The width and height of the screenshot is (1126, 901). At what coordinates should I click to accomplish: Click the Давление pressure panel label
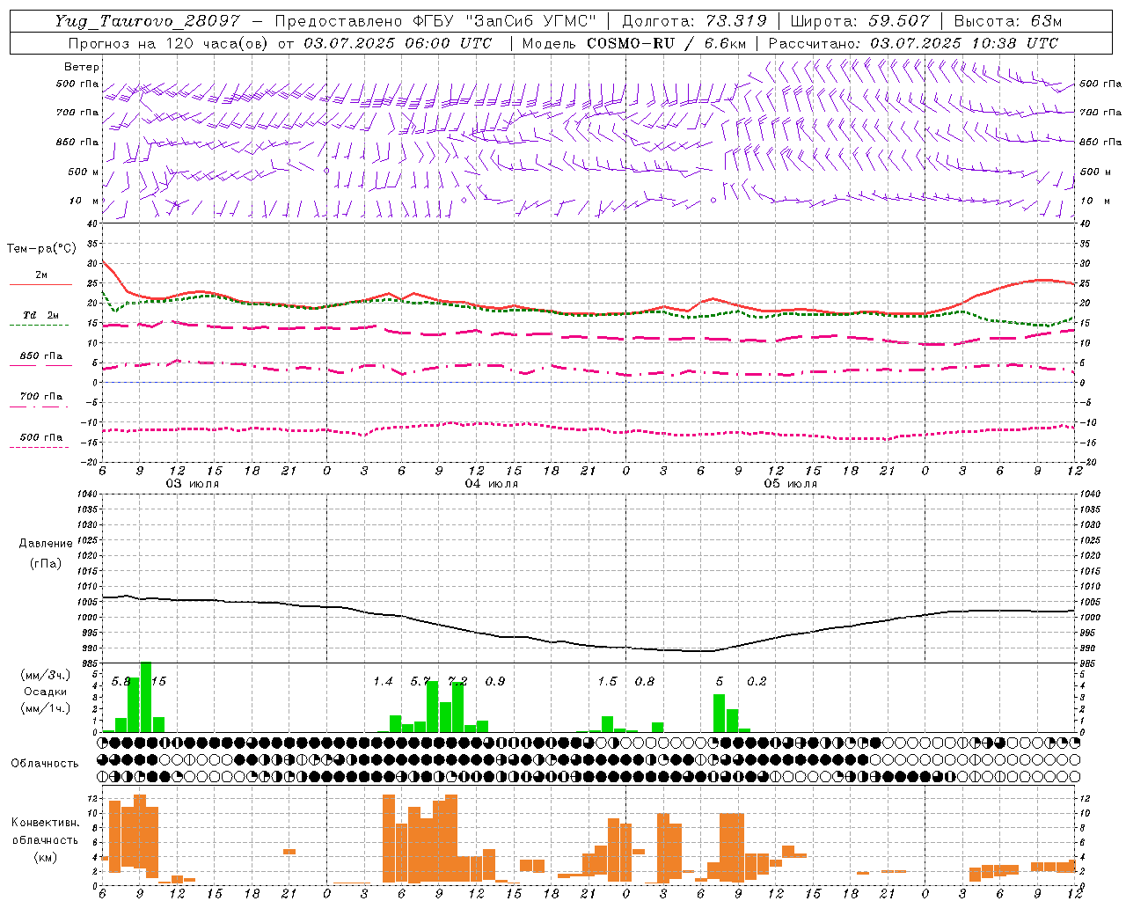[46, 544]
